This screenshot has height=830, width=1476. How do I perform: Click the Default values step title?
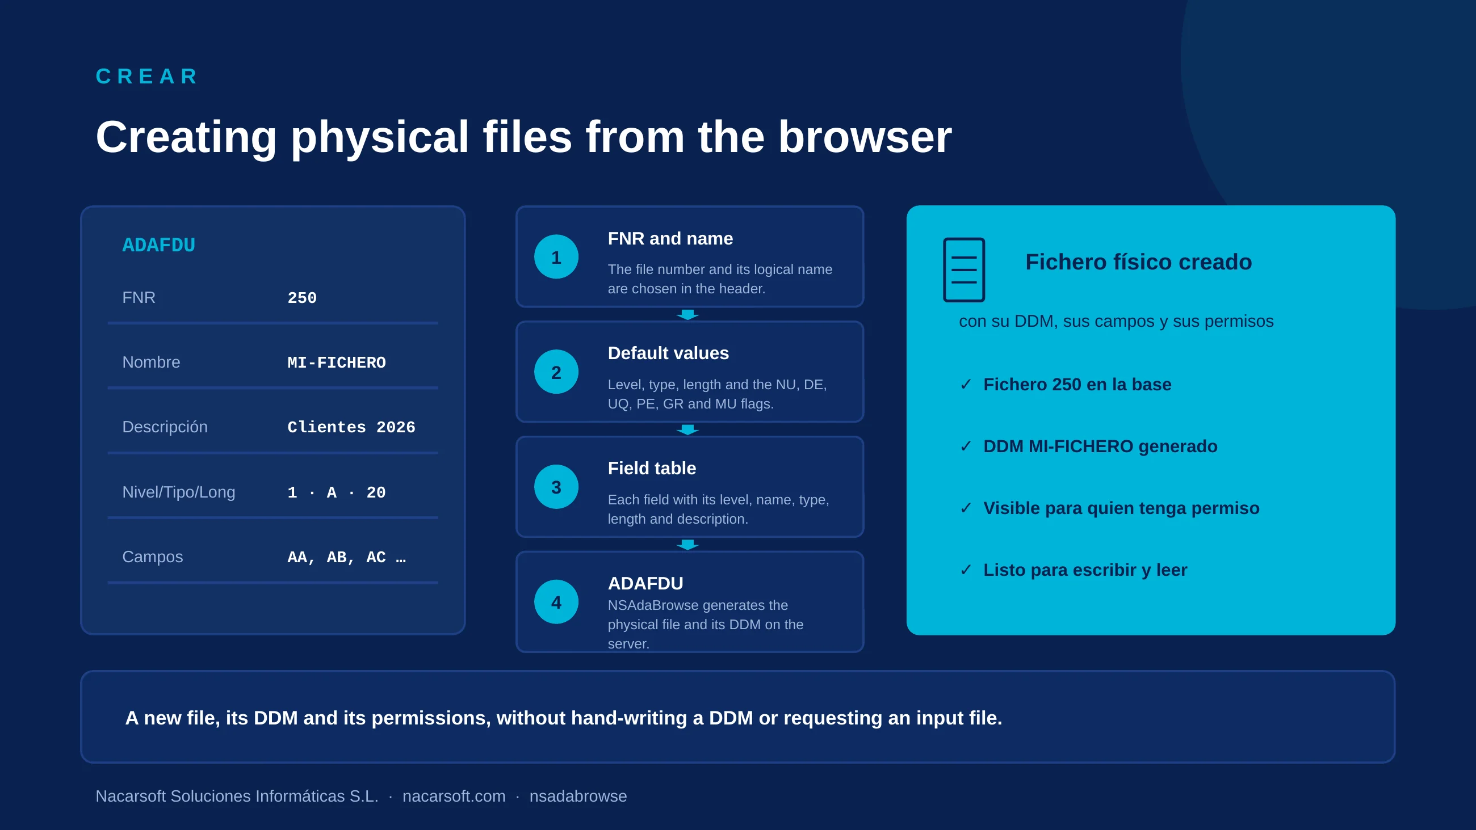[x=668, y=353]
